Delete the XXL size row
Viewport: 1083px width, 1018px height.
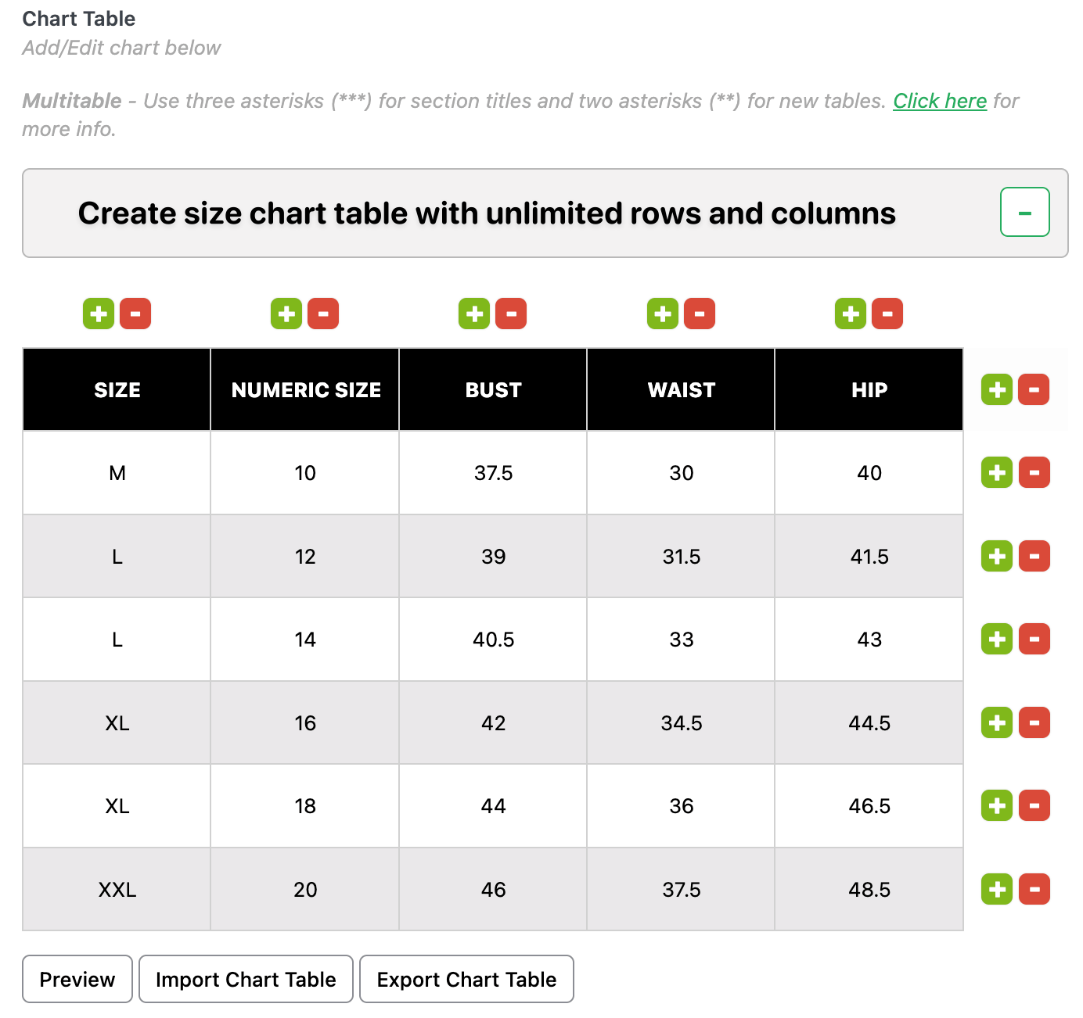(1034, 889)
